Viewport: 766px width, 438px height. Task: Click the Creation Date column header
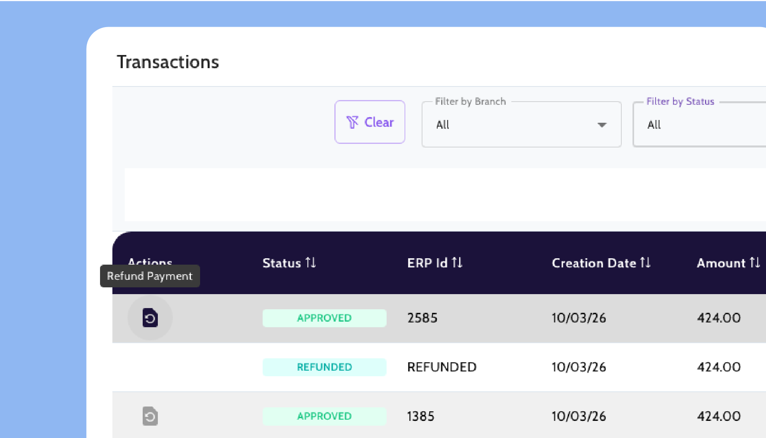coord(593,263)
